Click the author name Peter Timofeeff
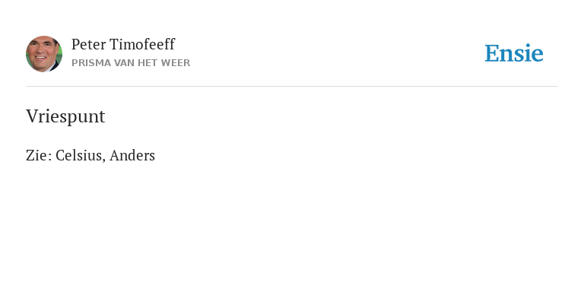The height and width of the screenshot is (292, 584). [123, 44]
